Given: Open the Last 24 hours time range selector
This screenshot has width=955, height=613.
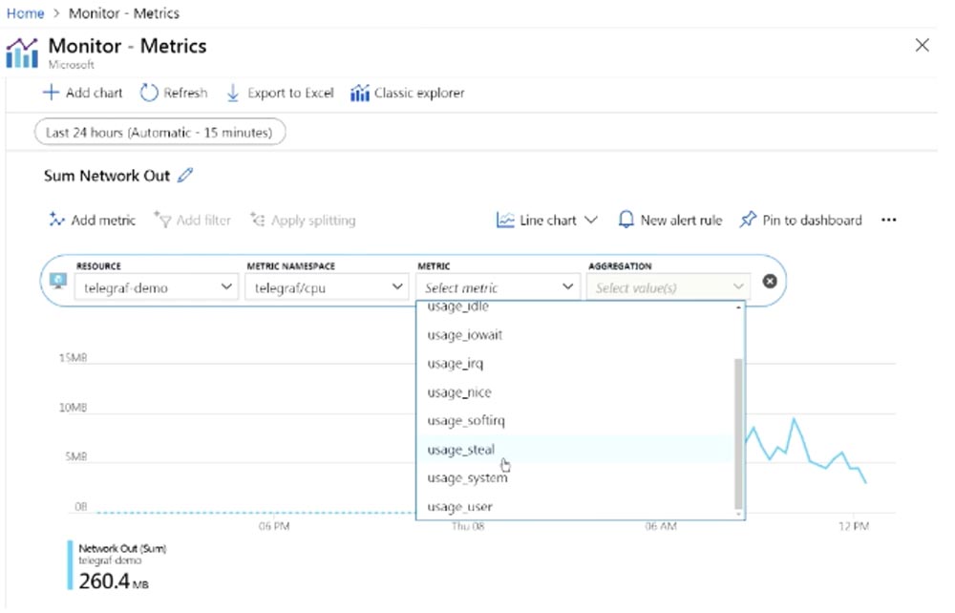Looking at the screenshot, I should pos(159,133).
